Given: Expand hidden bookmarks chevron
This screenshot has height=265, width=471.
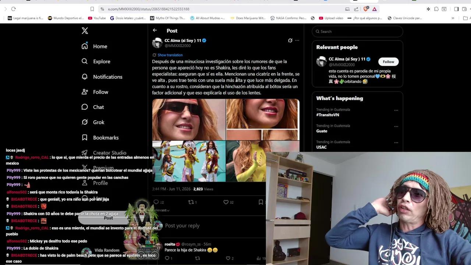Looking at the screenshot, I should coord(453,18).
